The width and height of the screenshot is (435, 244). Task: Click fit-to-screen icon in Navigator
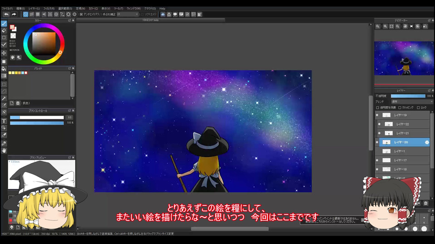pos(391,26)
